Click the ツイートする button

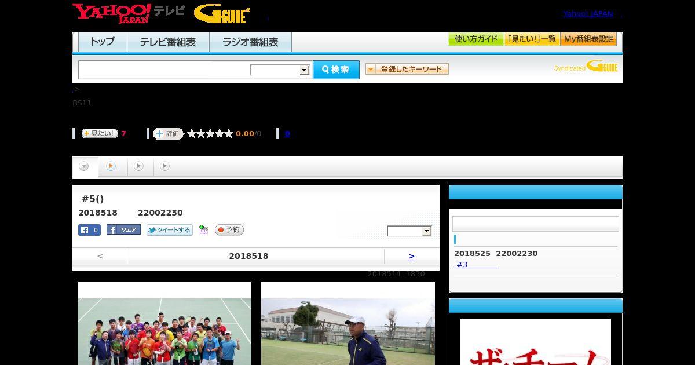[x=169, y=230]
